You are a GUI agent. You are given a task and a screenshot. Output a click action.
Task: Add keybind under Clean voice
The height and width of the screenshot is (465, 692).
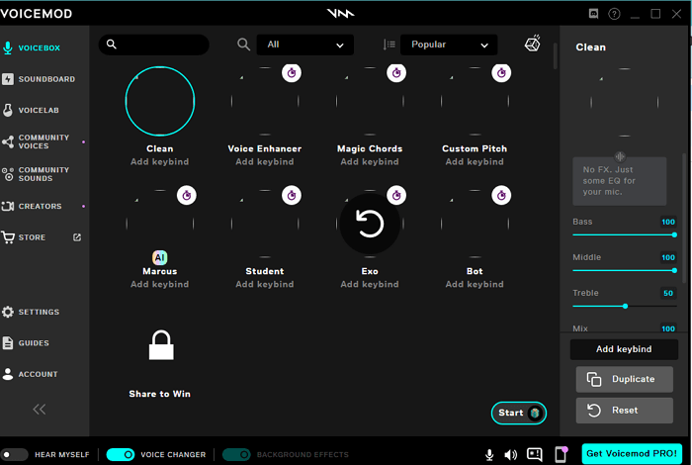click(x=160, y=161)
